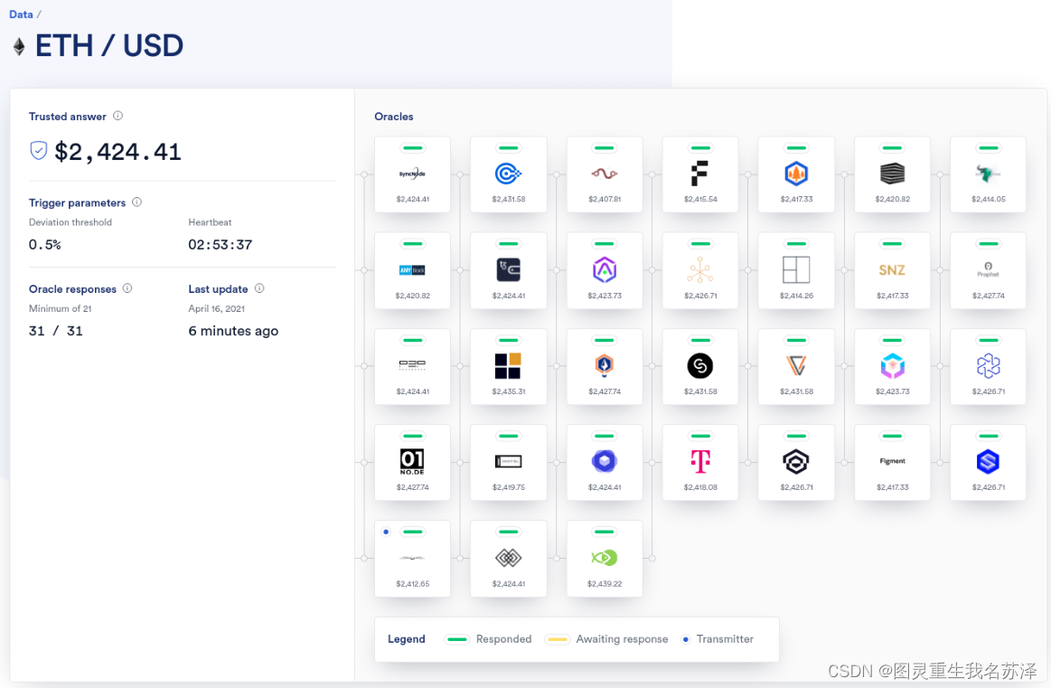Click the black circle S logo

point(699,365)
